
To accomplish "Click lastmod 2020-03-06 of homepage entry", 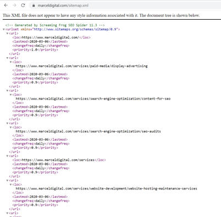I will tap(40, 41).
